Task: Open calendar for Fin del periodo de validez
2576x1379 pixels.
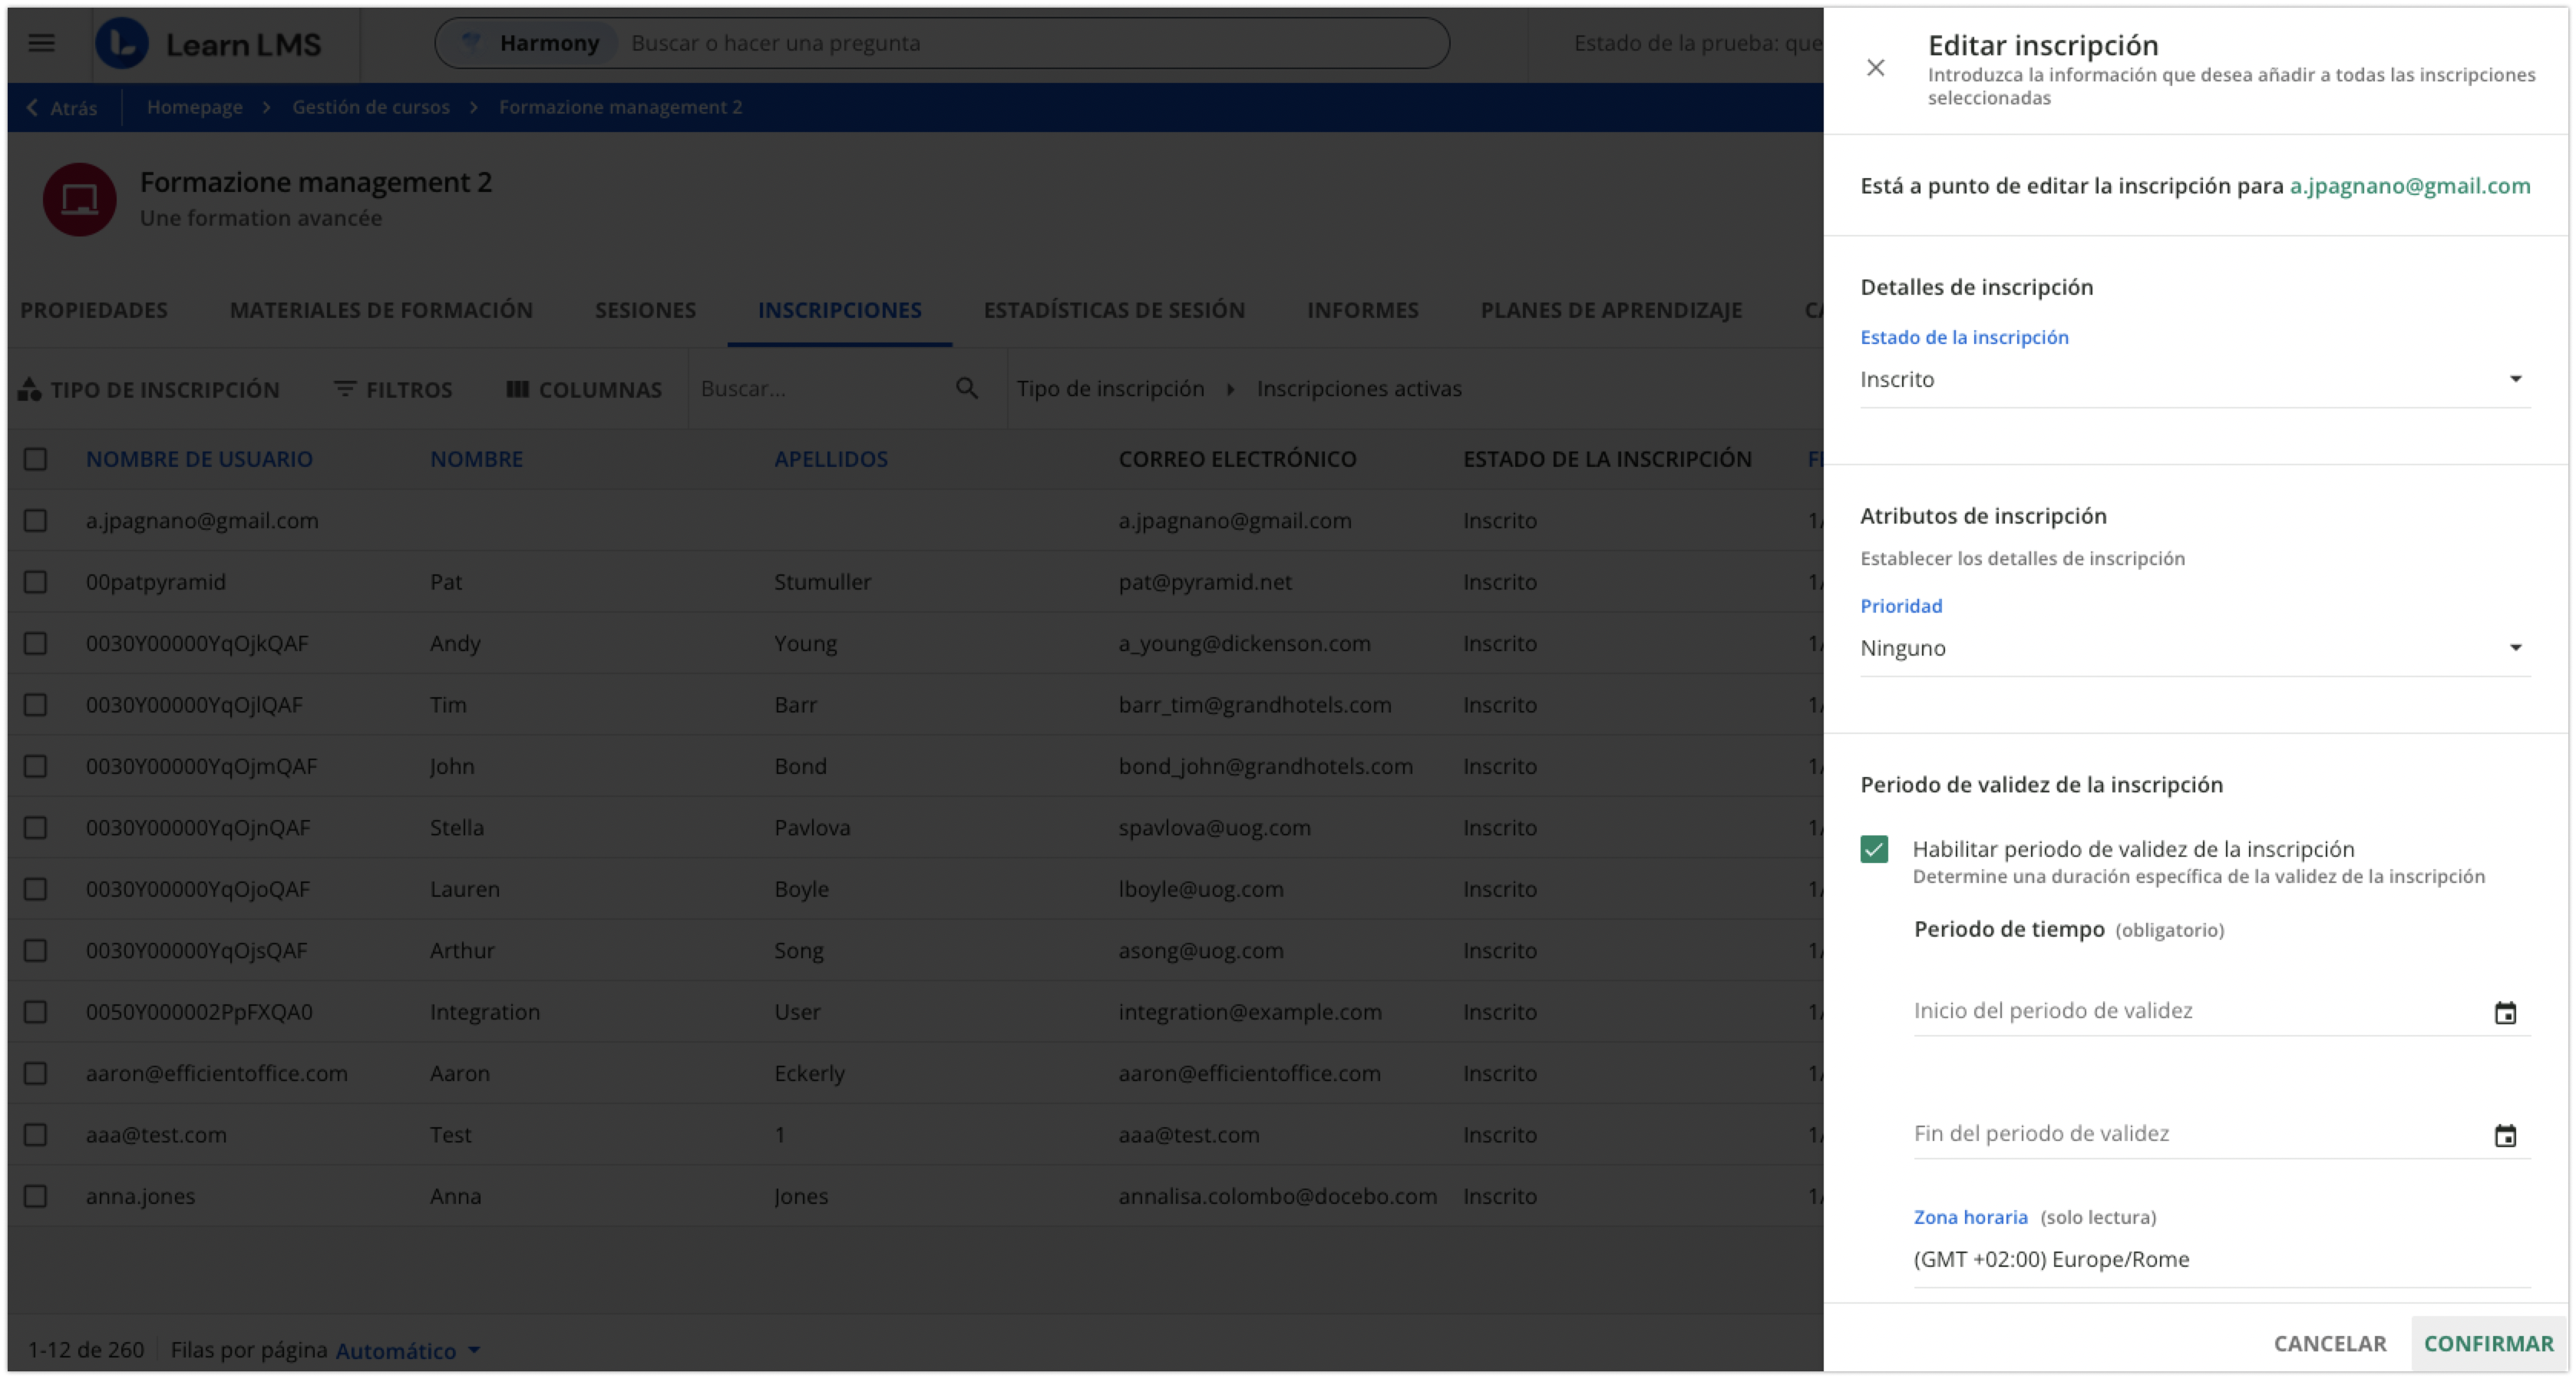Action: coord(2504,1136)
